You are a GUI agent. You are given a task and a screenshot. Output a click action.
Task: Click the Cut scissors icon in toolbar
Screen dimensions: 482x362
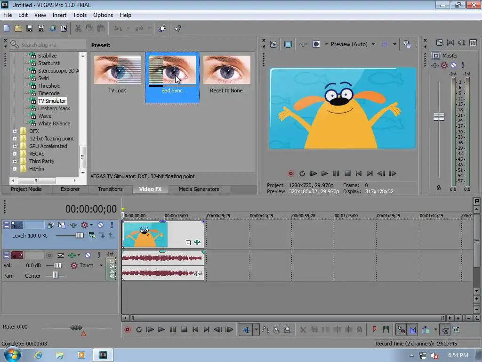pos(78,28)
